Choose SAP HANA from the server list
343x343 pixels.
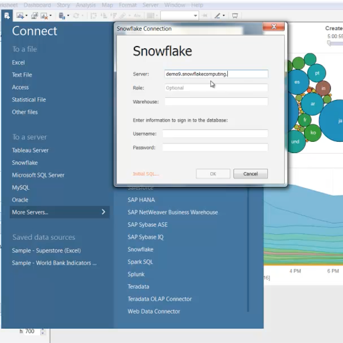click(x=141, y=200)
